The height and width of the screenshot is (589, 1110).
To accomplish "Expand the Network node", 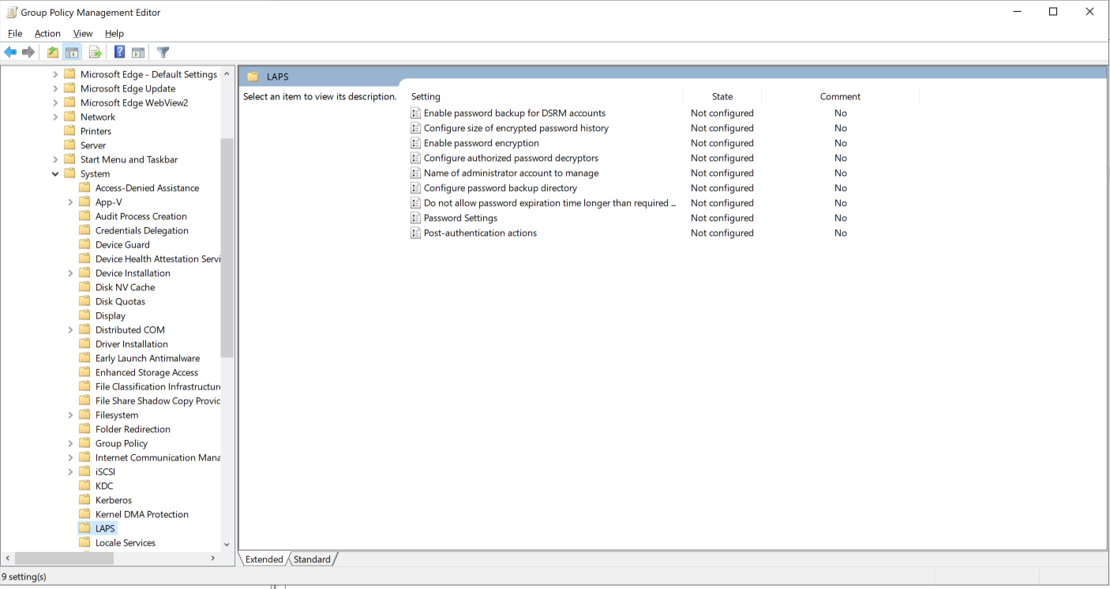I will (55, 117).
